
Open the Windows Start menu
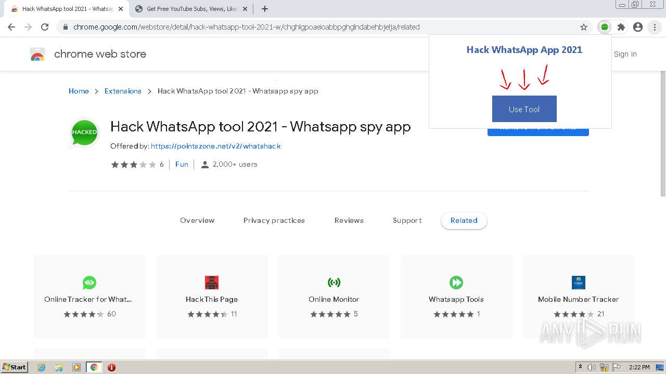pos(15,367)
